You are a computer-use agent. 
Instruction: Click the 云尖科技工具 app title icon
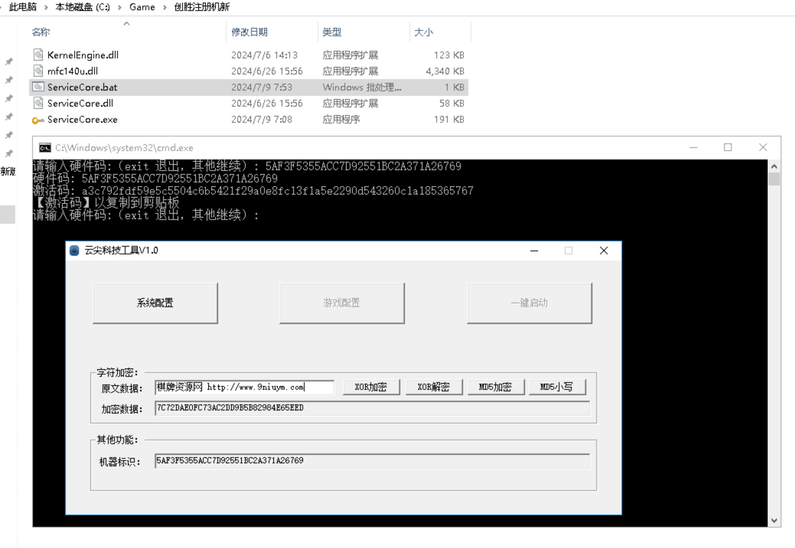(74, 251)
